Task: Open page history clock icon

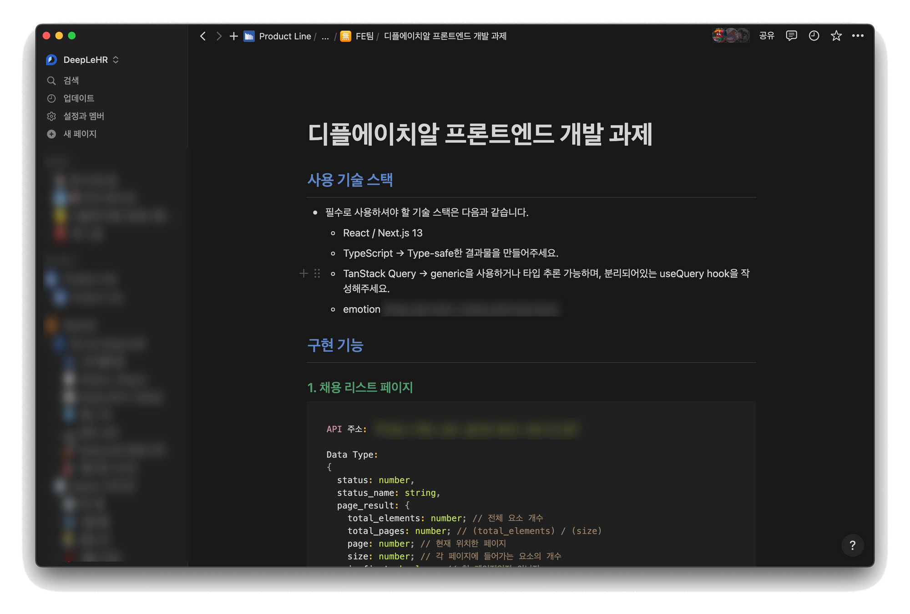Action: (814, 36)
